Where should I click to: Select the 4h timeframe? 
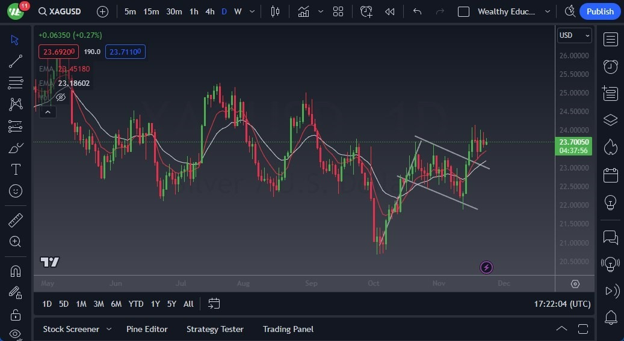pos(209,11)
